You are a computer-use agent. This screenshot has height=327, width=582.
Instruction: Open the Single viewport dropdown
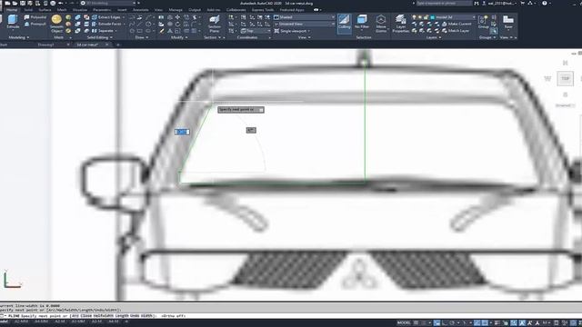[x=292, y=31]
